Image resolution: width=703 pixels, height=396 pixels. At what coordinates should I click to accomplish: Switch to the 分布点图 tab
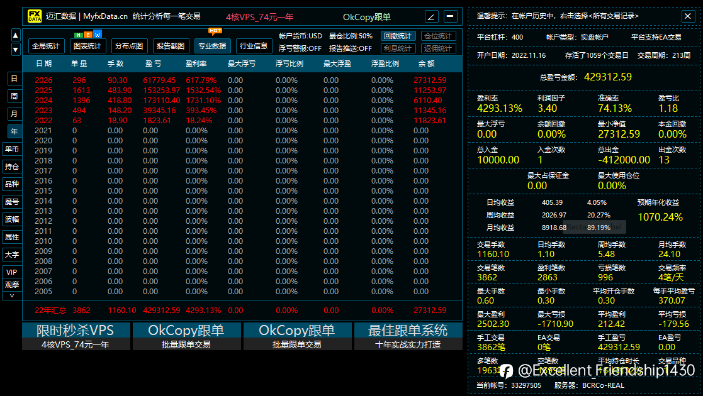(x=129, y=46)
